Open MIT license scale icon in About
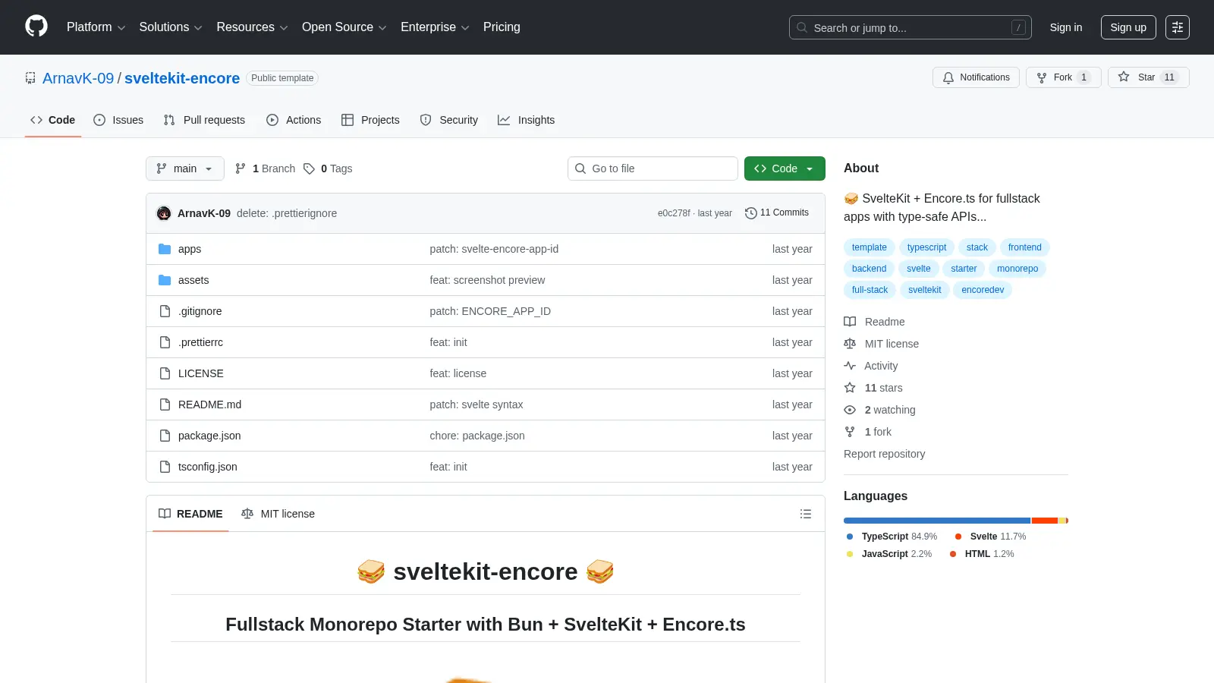 (850, 344)
